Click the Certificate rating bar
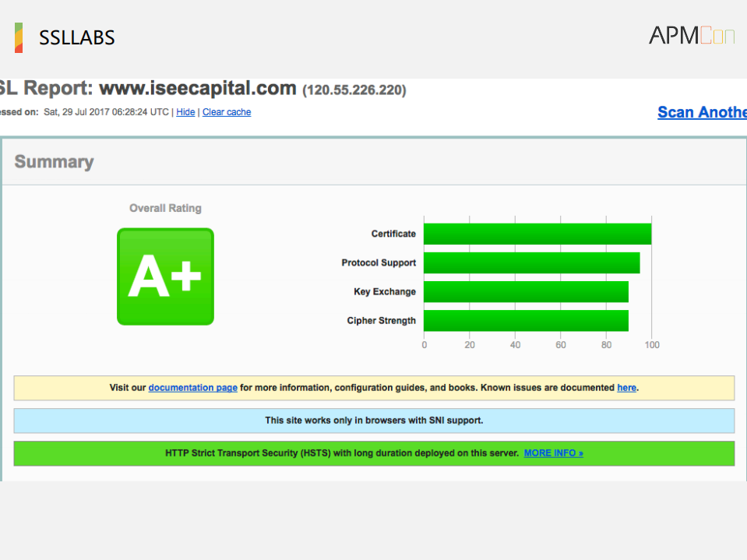747x560 pixels. (x=537, y=233)
